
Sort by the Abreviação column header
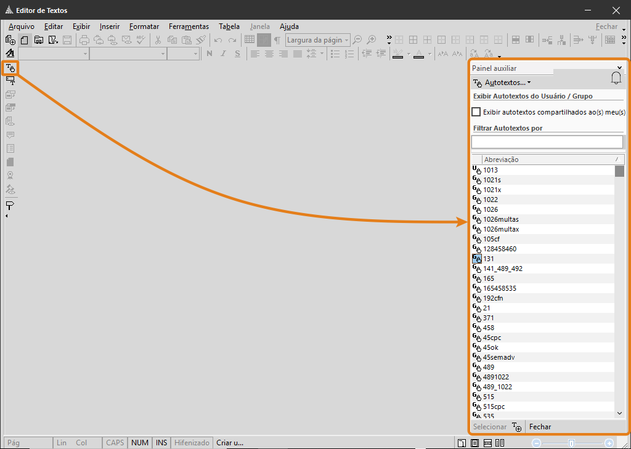tap(553, 160)
